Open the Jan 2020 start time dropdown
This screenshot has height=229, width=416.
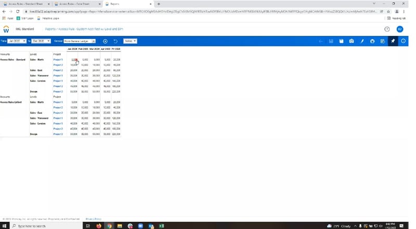coord(17,41)
